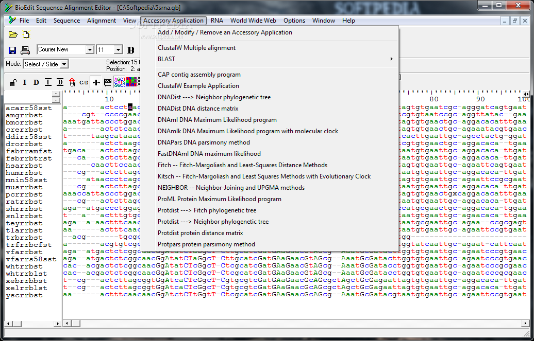Image resolution: width=534 pixels, height=341 pixels.
Task: Expand the BLAST submenu arrow
Action: 391,59
